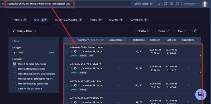Click peexe tag on 49f8dd4910d725d376ff31 row
Image resolution: width=211 pixels, height=104 pixels.
point(74,73)
